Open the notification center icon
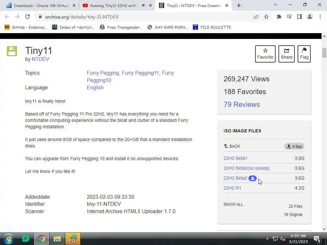 click(x=317, y=239)
